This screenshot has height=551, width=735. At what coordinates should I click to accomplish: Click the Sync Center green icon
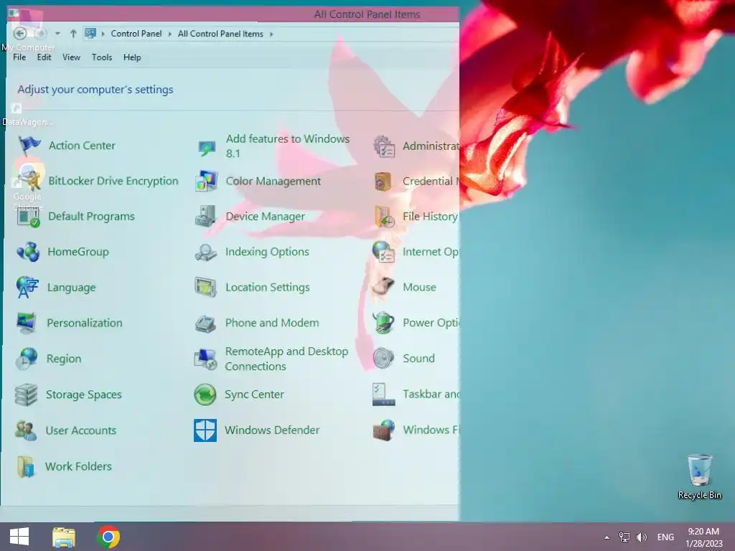pyautogui.click(x=205, y=395)
